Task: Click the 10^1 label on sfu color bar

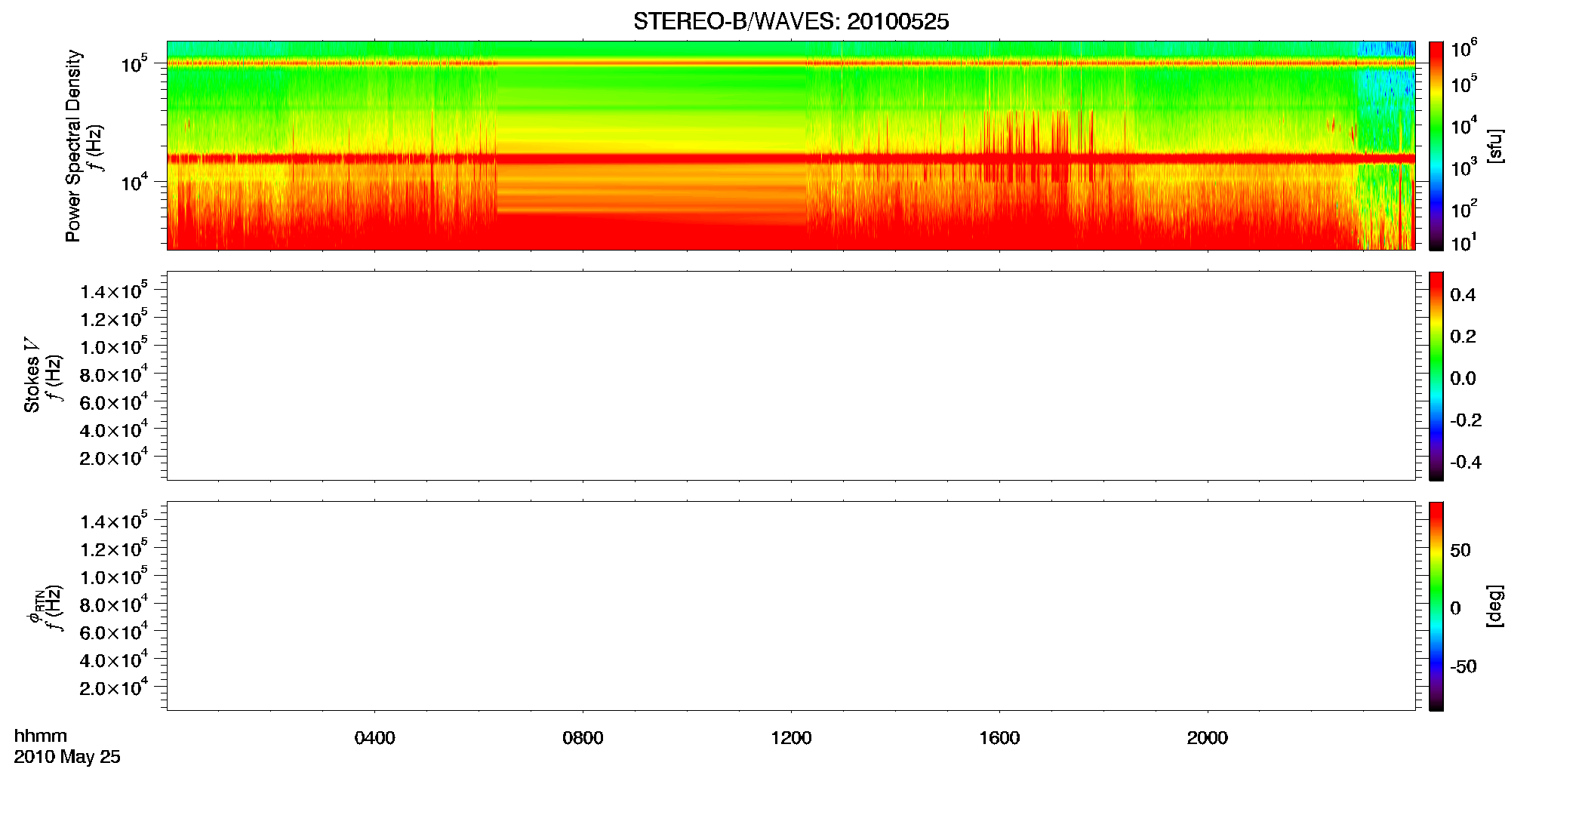Action: (x=1464, y=243)
